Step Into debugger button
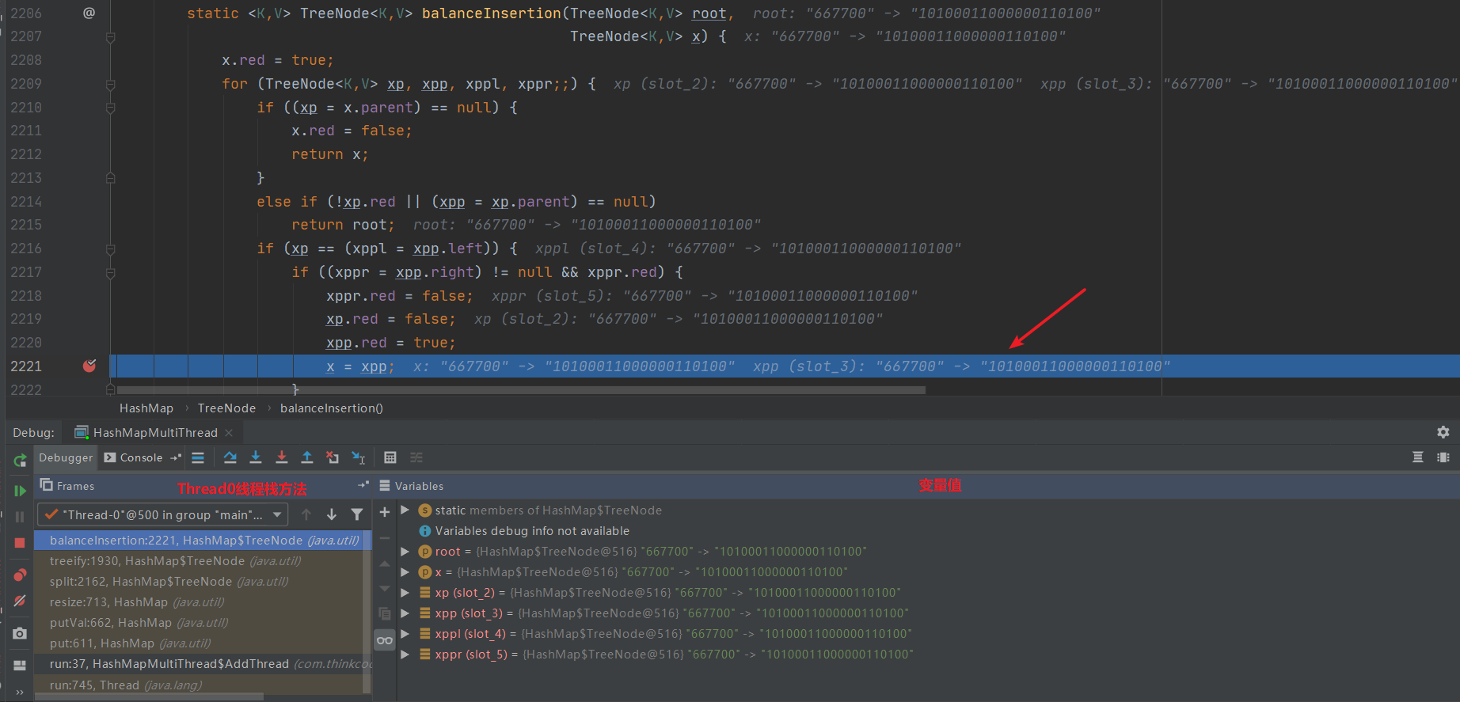This screenshot has width=1460, height=702. click(256, 457)
